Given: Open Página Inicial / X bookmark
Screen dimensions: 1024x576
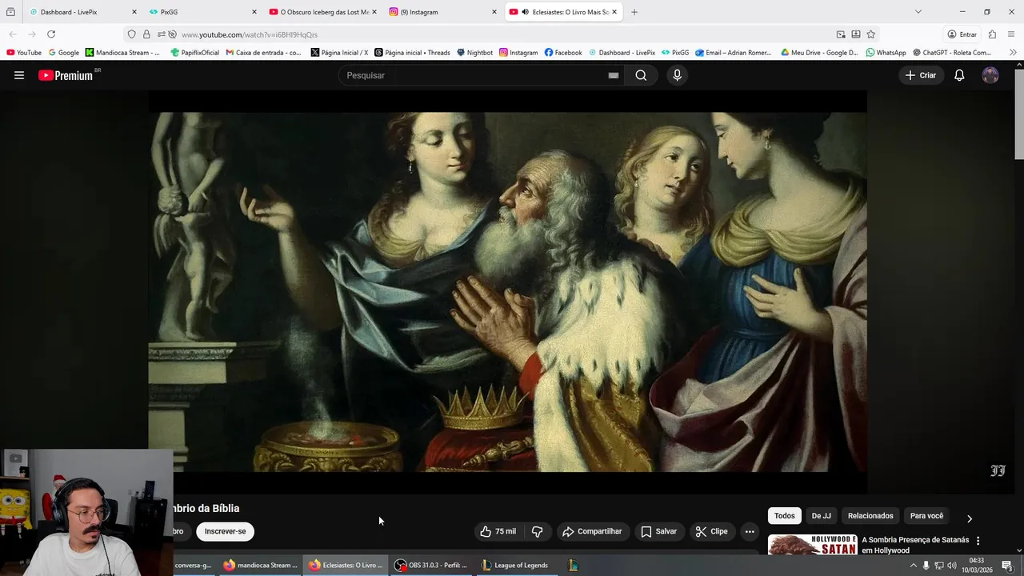Looking at the screenshot, I should coord(339,53).
